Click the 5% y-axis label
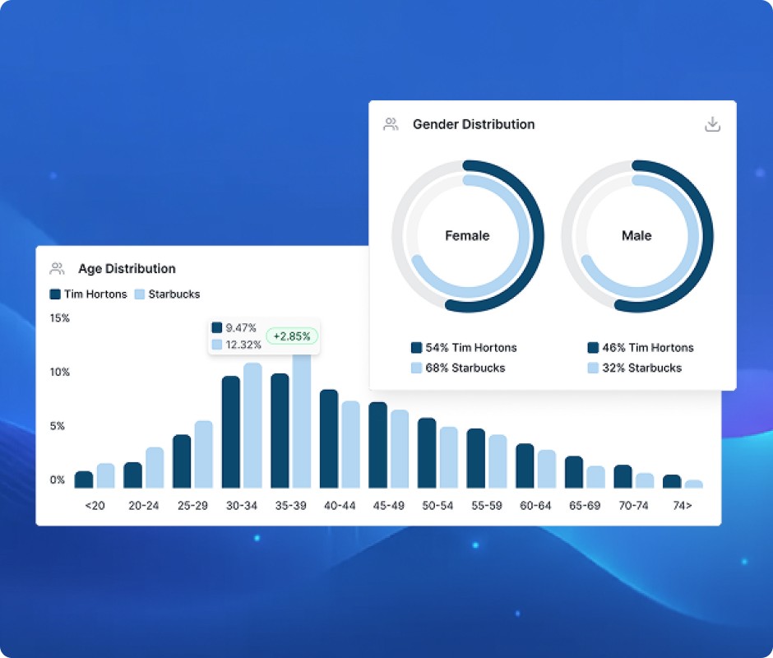This screenshot has height=658, width=773. (x=58, y=426)
